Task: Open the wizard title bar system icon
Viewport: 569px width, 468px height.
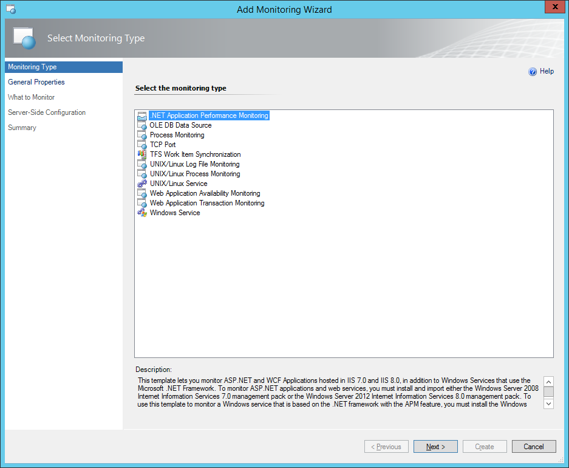Action: (x=10, y=9)
